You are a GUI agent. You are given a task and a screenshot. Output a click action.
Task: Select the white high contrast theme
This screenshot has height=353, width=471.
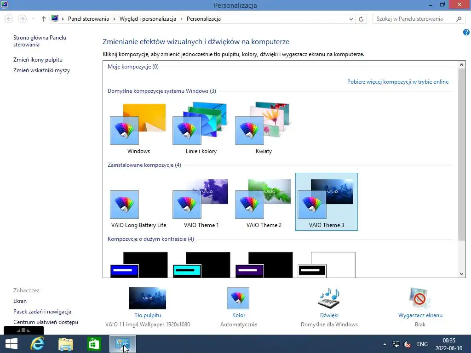pyautogui.click(x=327, y=265)
